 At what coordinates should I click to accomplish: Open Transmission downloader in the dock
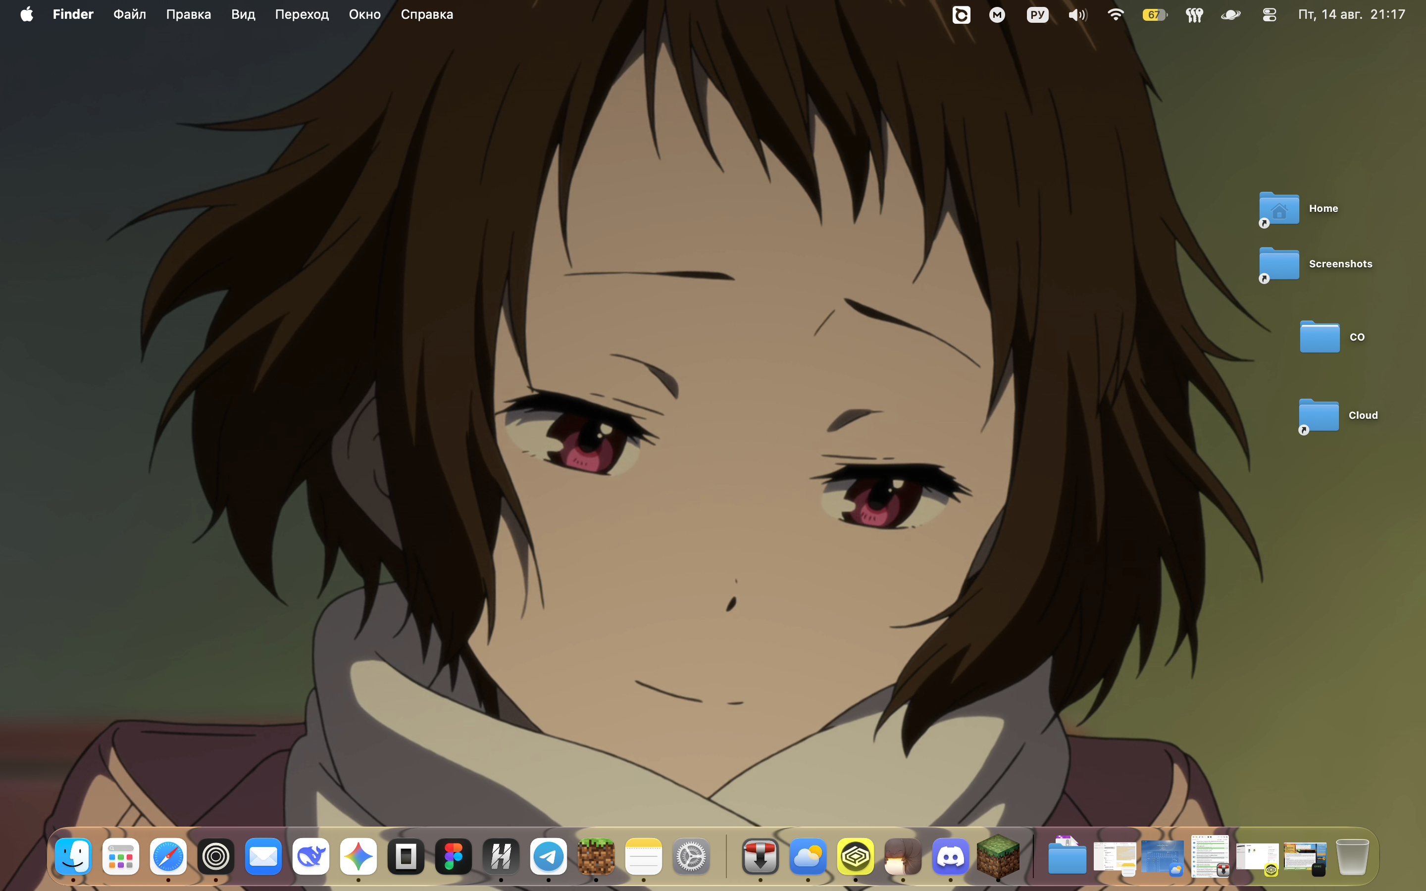click(760, 856)
